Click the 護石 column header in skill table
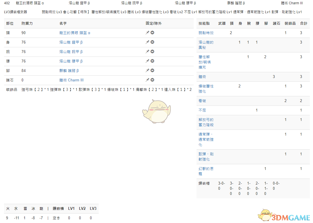Viewport: 313px width, 223px height. click(276, 24)
